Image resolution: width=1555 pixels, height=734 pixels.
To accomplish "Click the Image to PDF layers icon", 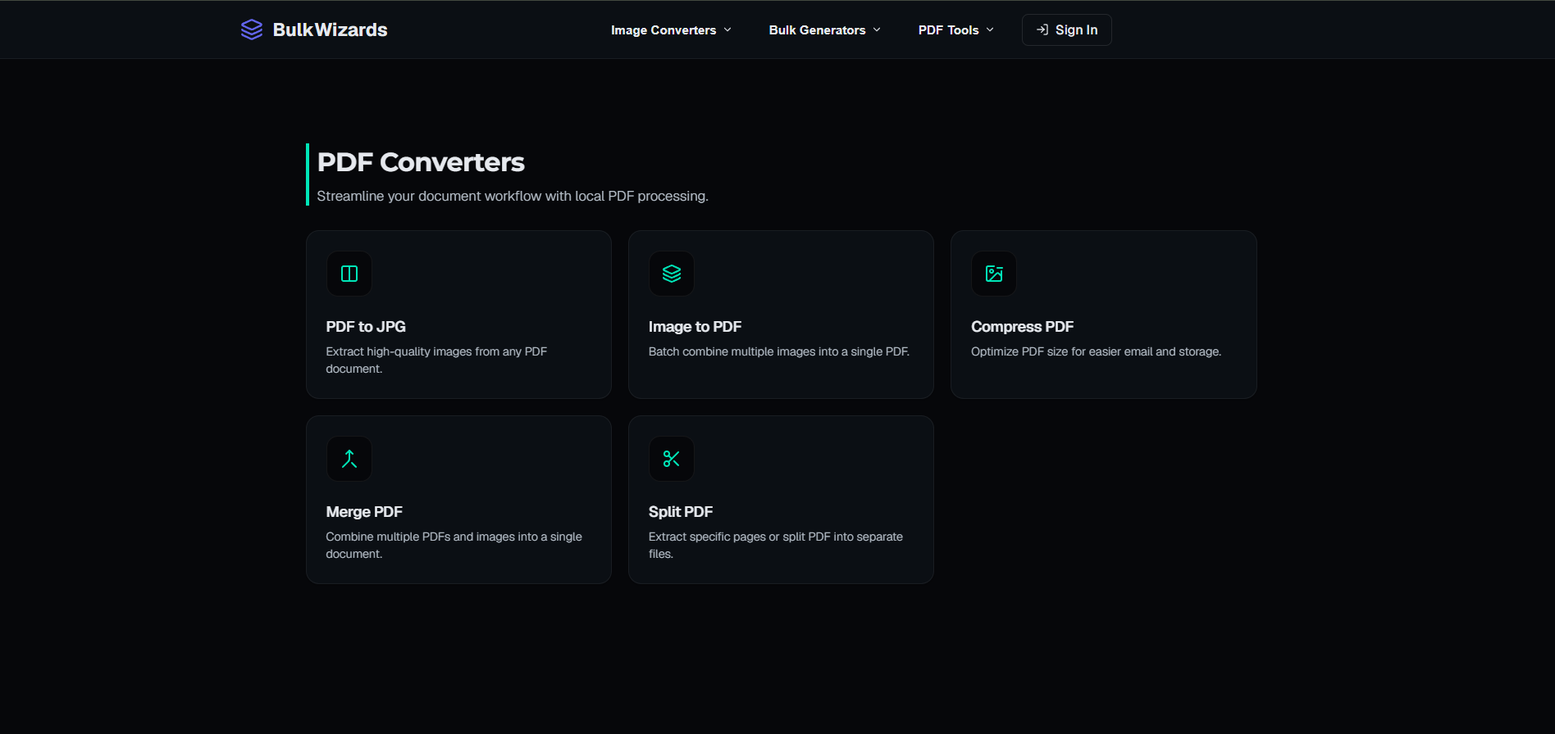I will (x=672, y=274).
